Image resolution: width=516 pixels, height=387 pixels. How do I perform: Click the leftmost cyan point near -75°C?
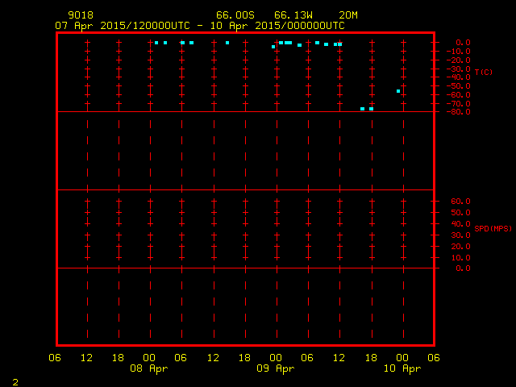click(363, 109)
